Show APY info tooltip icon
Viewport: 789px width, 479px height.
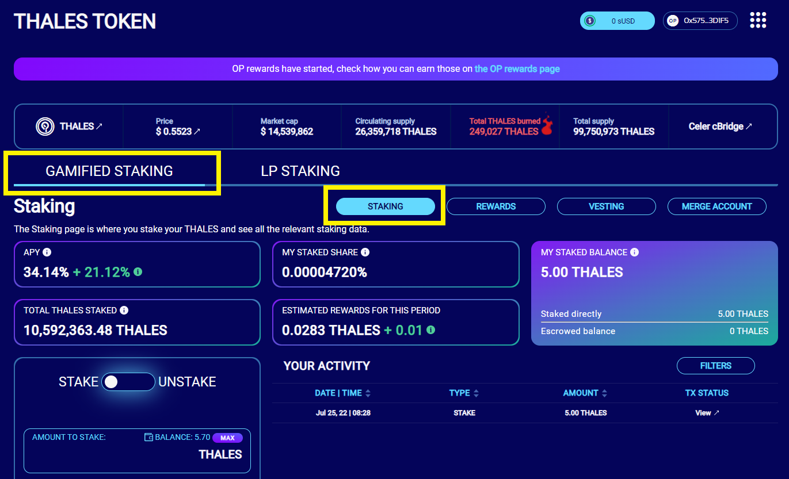click(x=47, y=252)
